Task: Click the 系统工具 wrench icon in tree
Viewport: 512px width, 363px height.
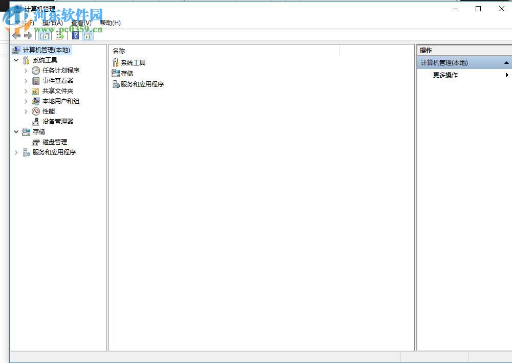Action: (26, 60)
